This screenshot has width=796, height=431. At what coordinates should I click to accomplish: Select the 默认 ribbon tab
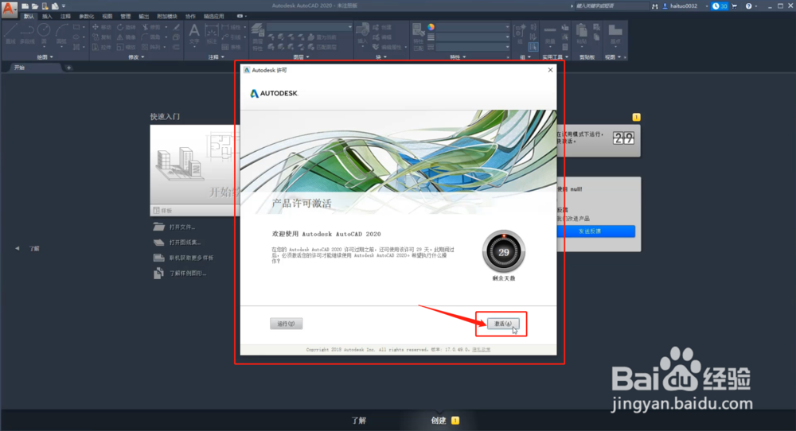click(29, 16)
